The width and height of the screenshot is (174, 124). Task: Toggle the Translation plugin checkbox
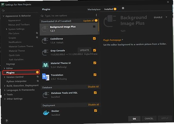click(x=95, y=75)
